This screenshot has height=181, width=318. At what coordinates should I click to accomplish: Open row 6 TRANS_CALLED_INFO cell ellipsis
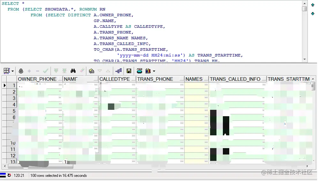coord(264,117)
